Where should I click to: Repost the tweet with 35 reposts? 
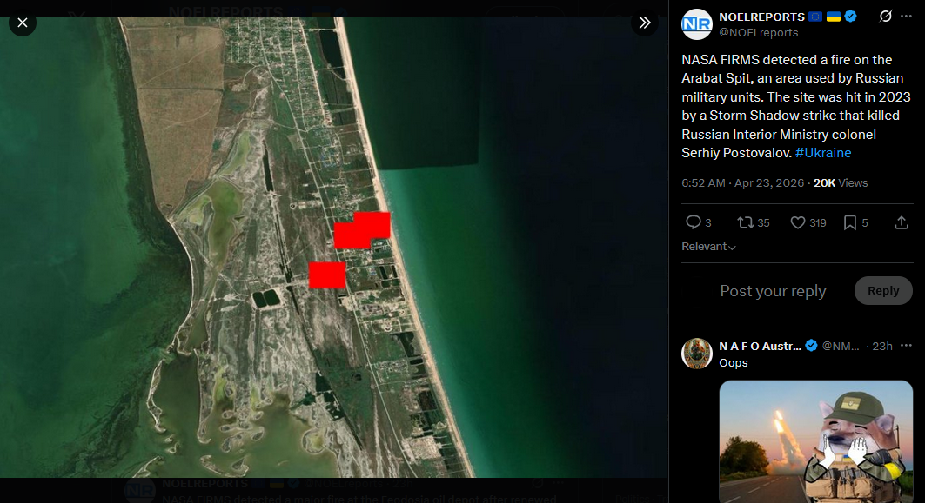click(746, 222)
